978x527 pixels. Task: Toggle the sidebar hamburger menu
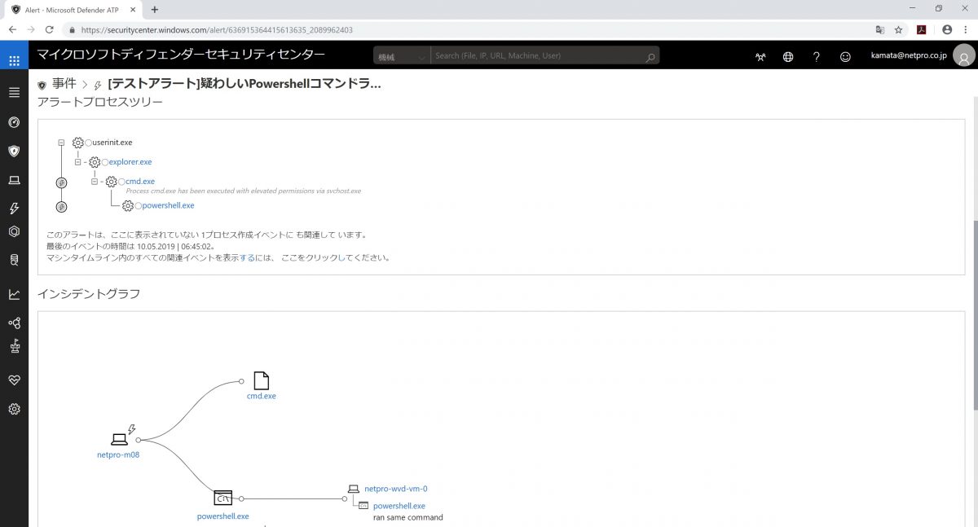pos(14,92)
